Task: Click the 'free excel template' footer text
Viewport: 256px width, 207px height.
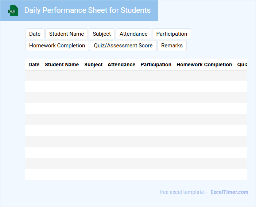Action: click(x=183, y=192)
